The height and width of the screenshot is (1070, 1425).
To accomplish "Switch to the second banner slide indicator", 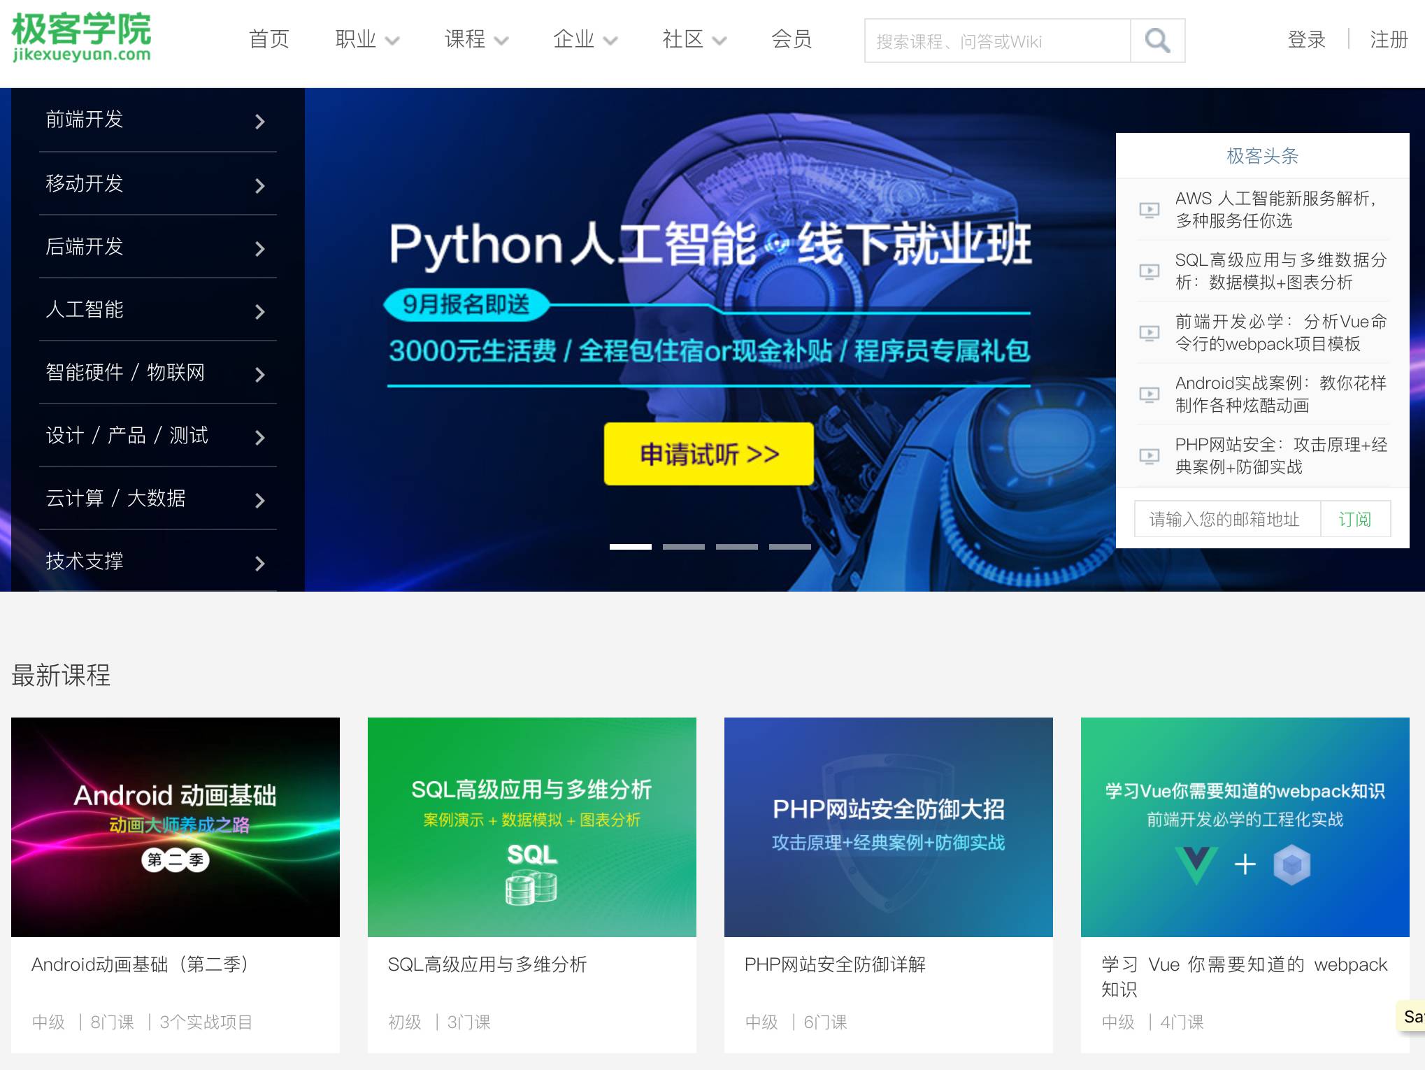I will pos(683,546).
